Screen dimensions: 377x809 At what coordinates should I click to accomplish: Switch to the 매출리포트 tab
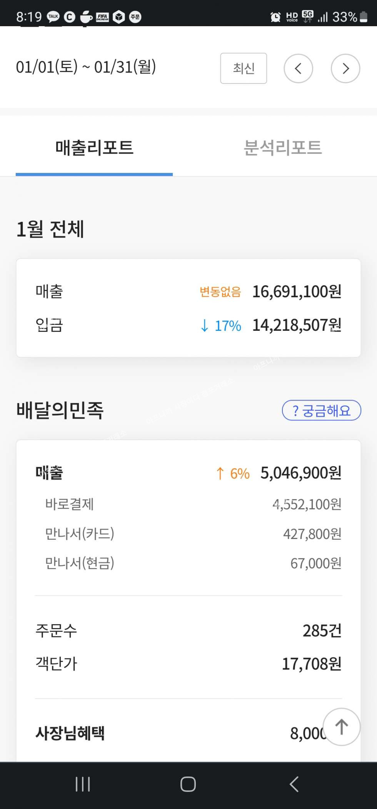94,148
